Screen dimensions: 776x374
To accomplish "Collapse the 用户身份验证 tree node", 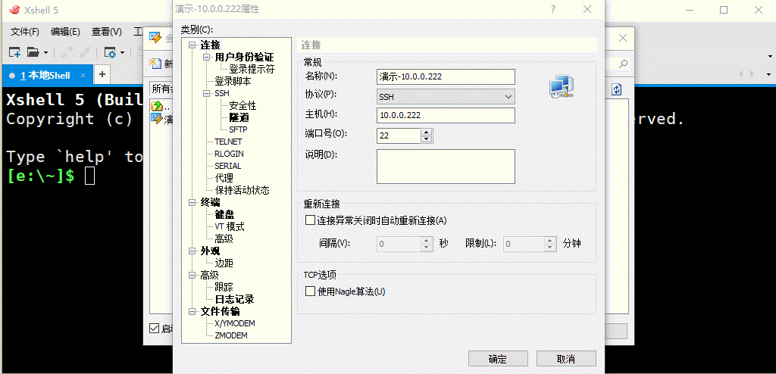I will click(x=207, y=58).
